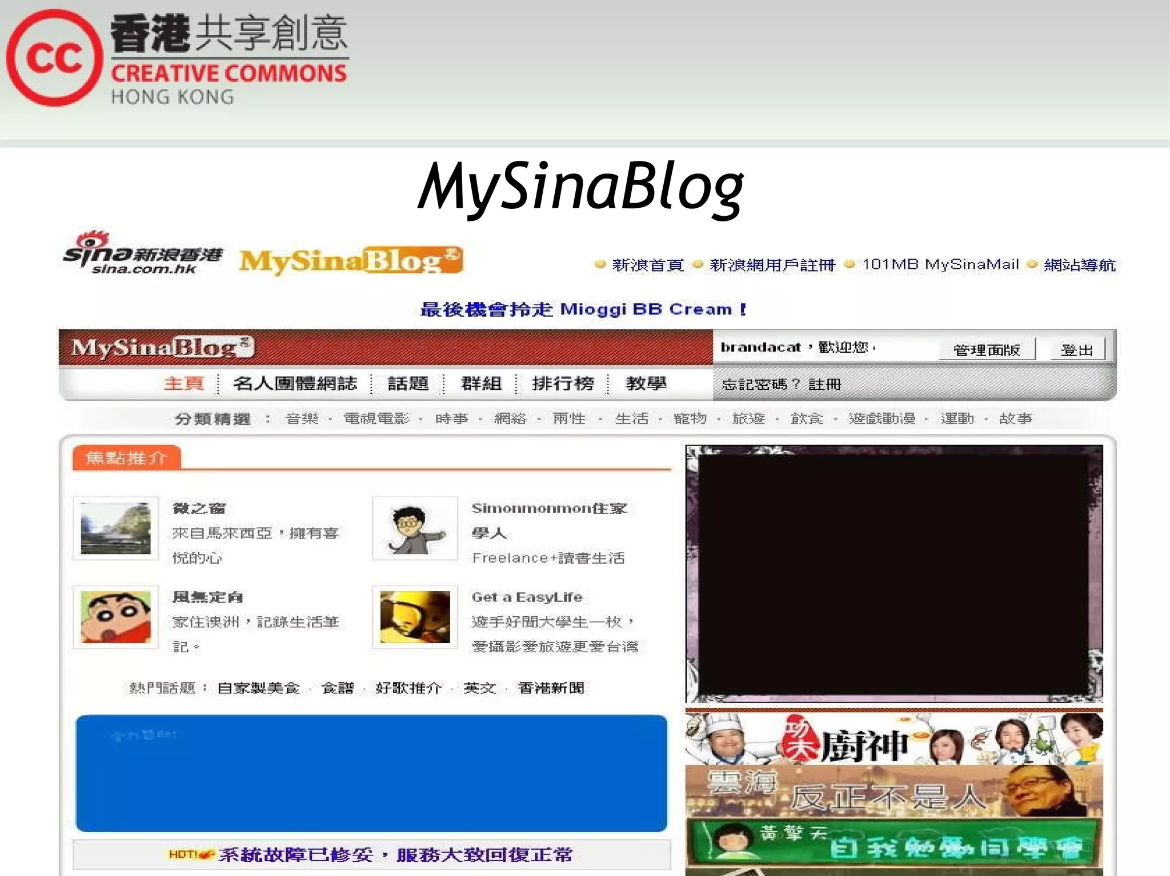
Task: Click the 登出 logout button
Action: 1077,350
